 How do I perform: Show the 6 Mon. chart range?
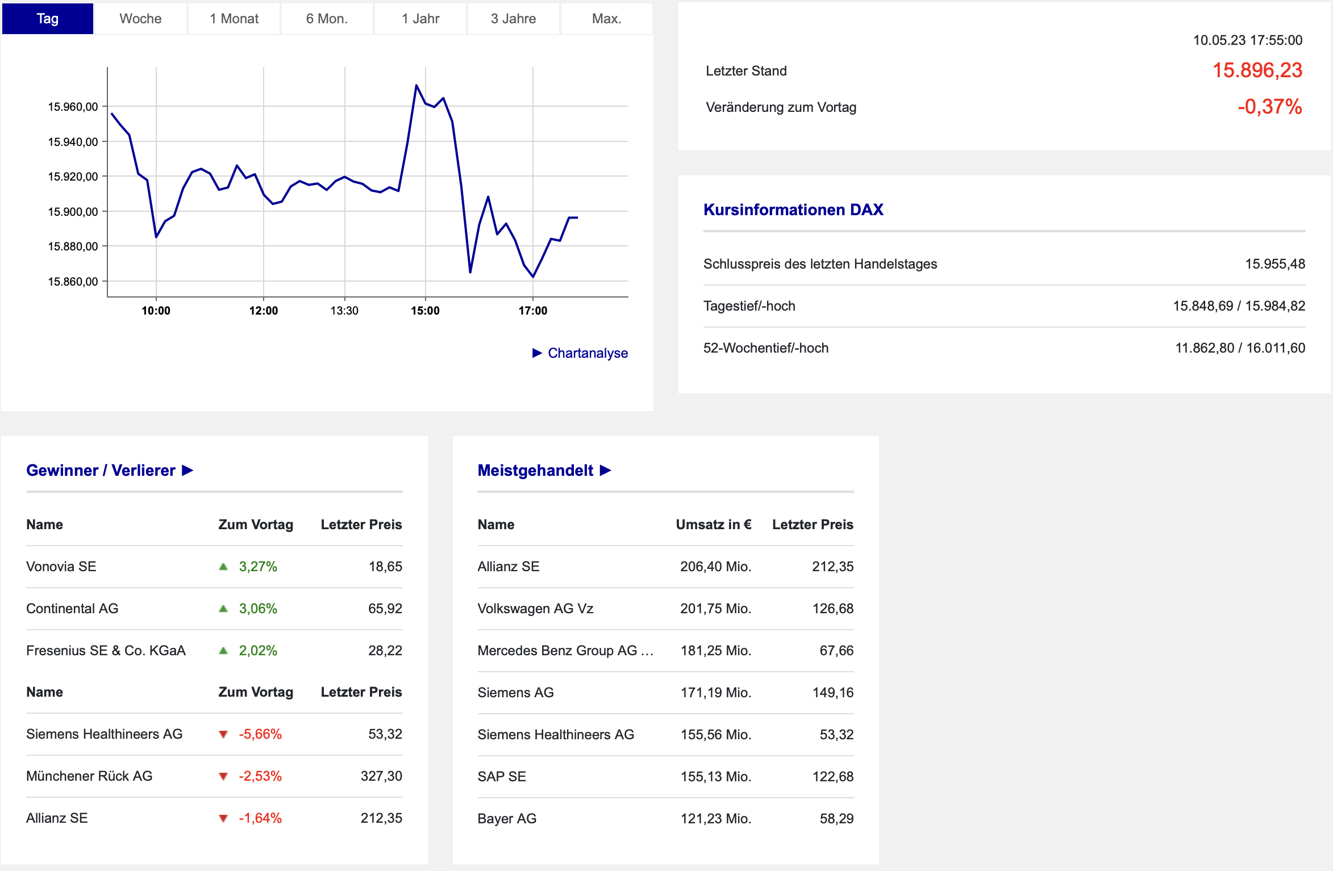click(x=327, y=19)
